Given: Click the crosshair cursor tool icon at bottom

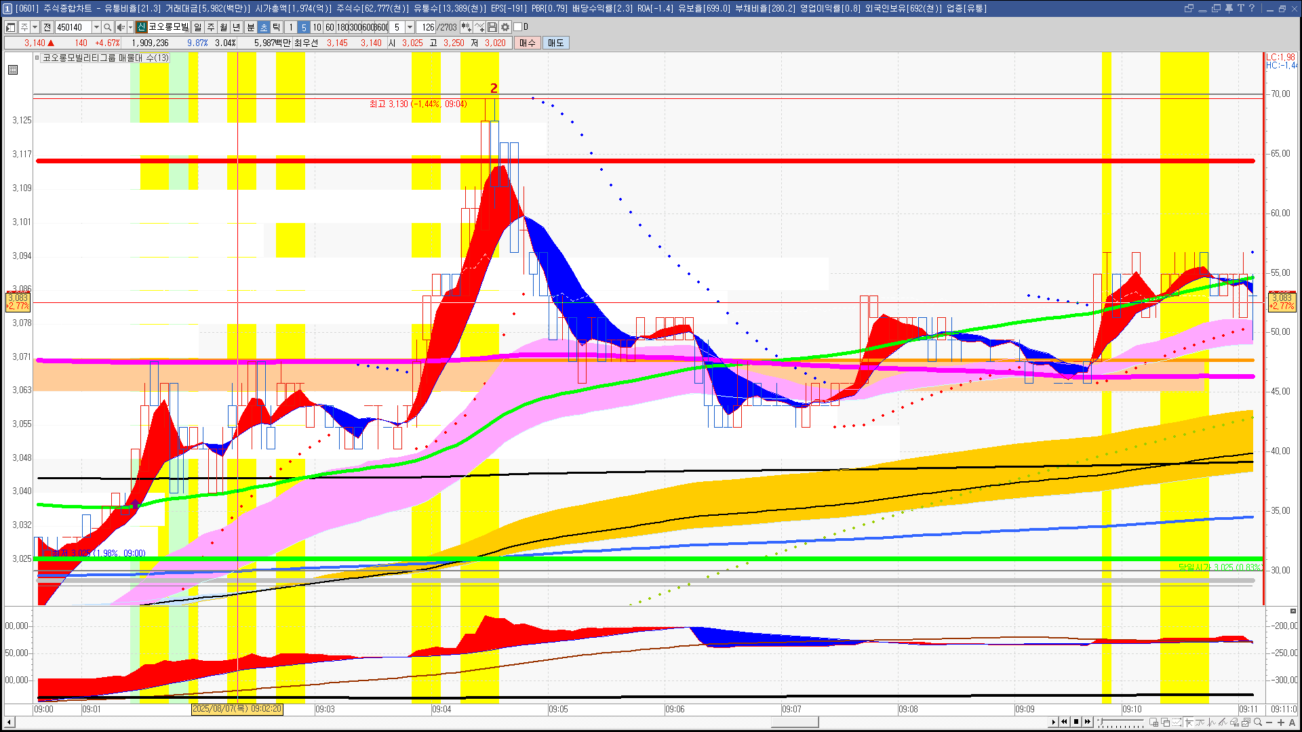Looking at the screenshot, I should 1189,723.
